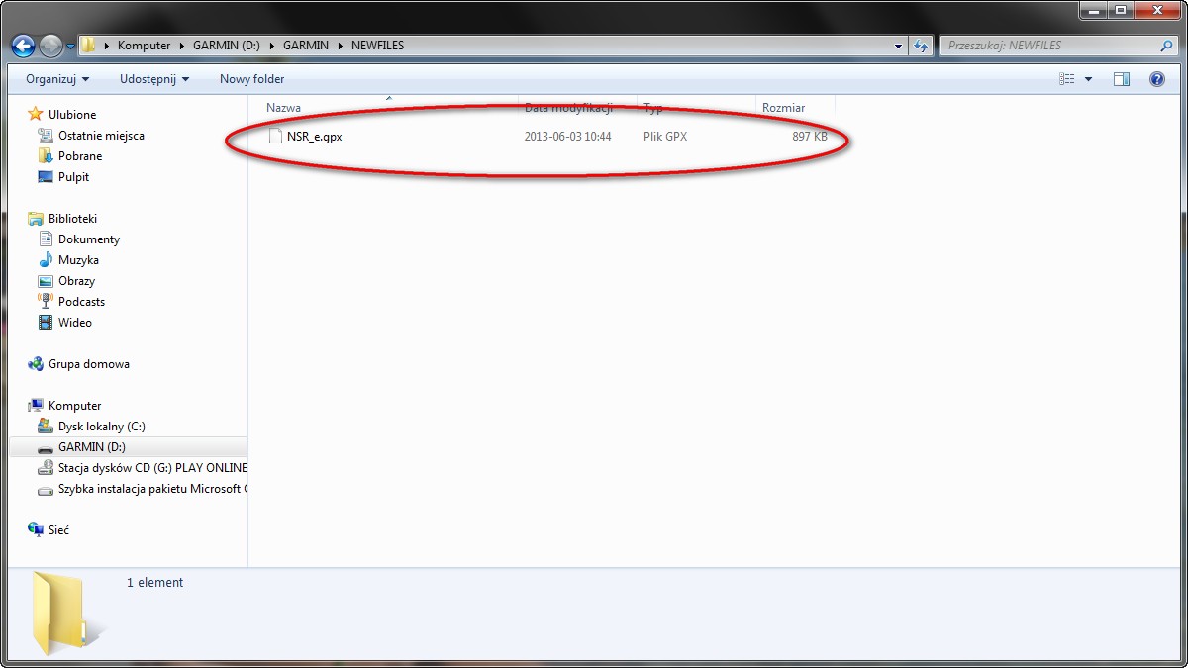1188x668 pixels.
Task: Open the Wideo library
Action: (75, 323)
